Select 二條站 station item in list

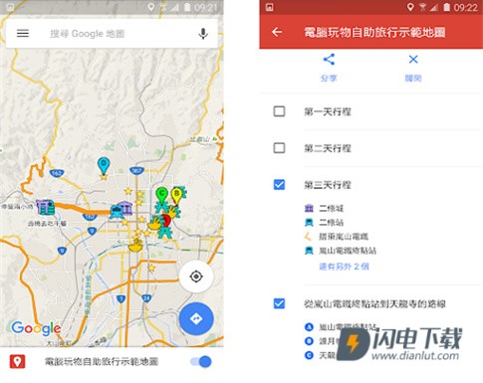coord(324,222)
